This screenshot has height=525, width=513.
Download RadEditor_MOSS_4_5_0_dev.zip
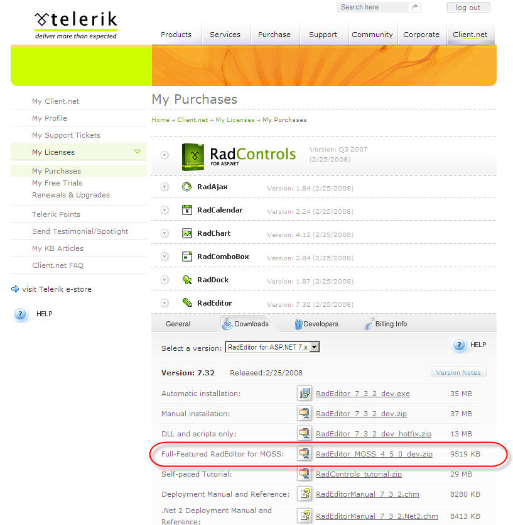[x=374, y=454]
